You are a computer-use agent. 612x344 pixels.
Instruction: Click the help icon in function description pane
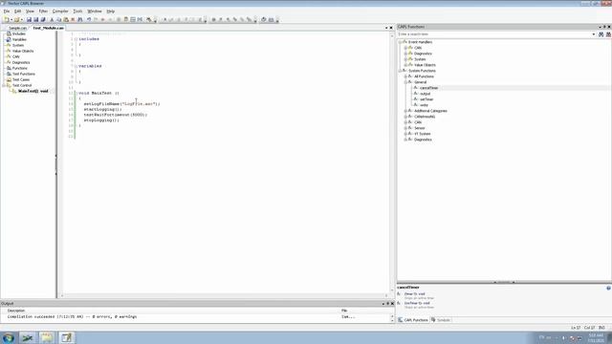(608, 288)
